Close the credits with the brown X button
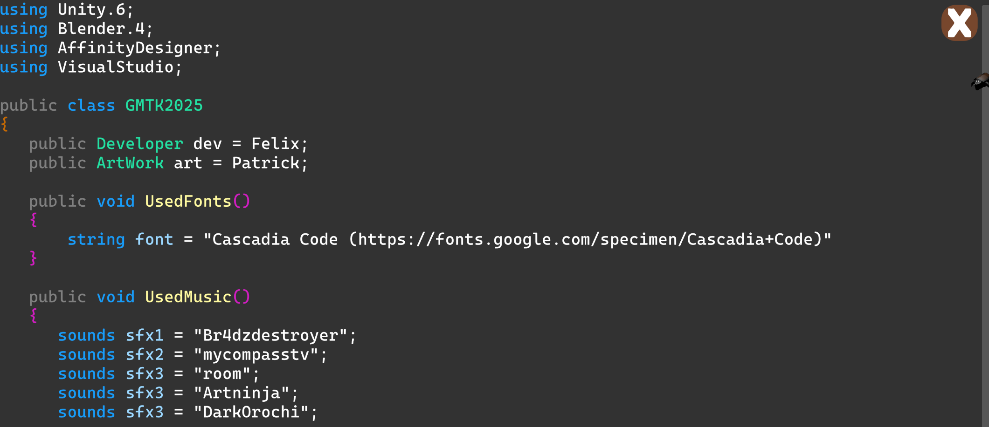The height and width of the screenshot is (427, 989). click(x=959, y=23)
